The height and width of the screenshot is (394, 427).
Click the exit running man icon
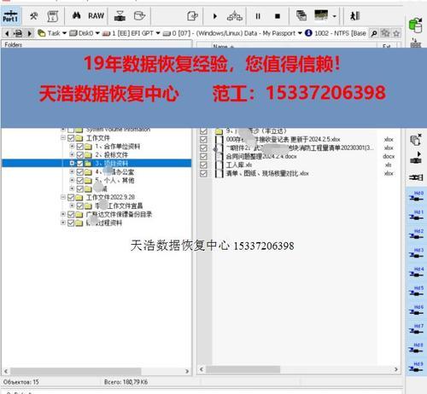coord(354,15)
